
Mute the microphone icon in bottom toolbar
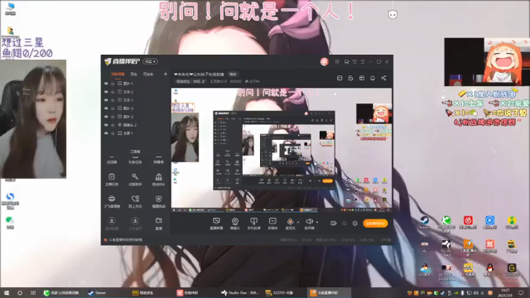290,222
